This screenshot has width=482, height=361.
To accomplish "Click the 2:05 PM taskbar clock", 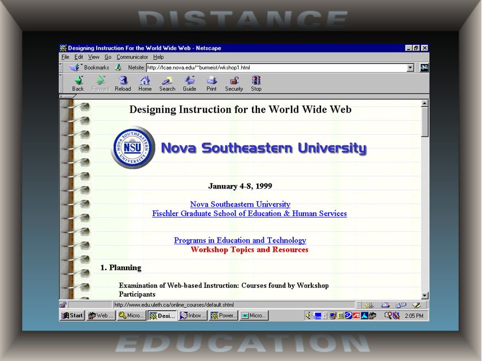I will 414,315.
